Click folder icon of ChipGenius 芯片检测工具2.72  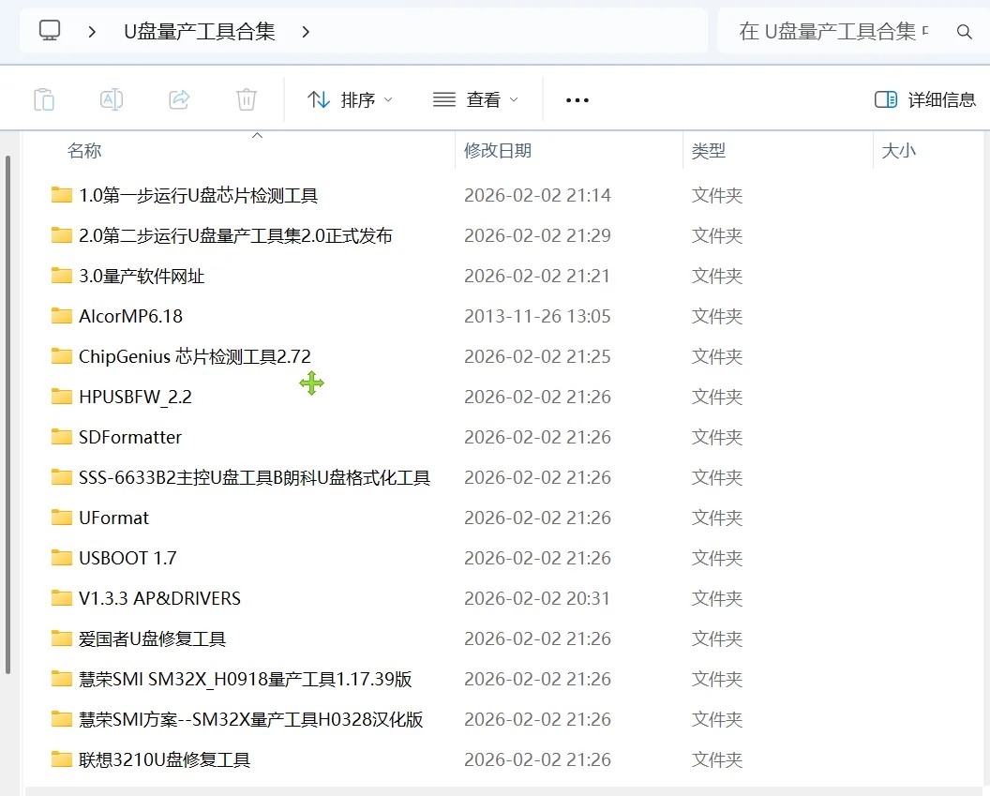point(61,356)
